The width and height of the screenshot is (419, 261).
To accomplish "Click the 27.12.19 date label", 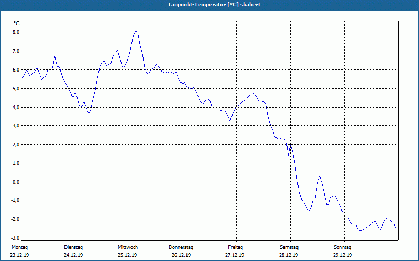I will 235,255.
